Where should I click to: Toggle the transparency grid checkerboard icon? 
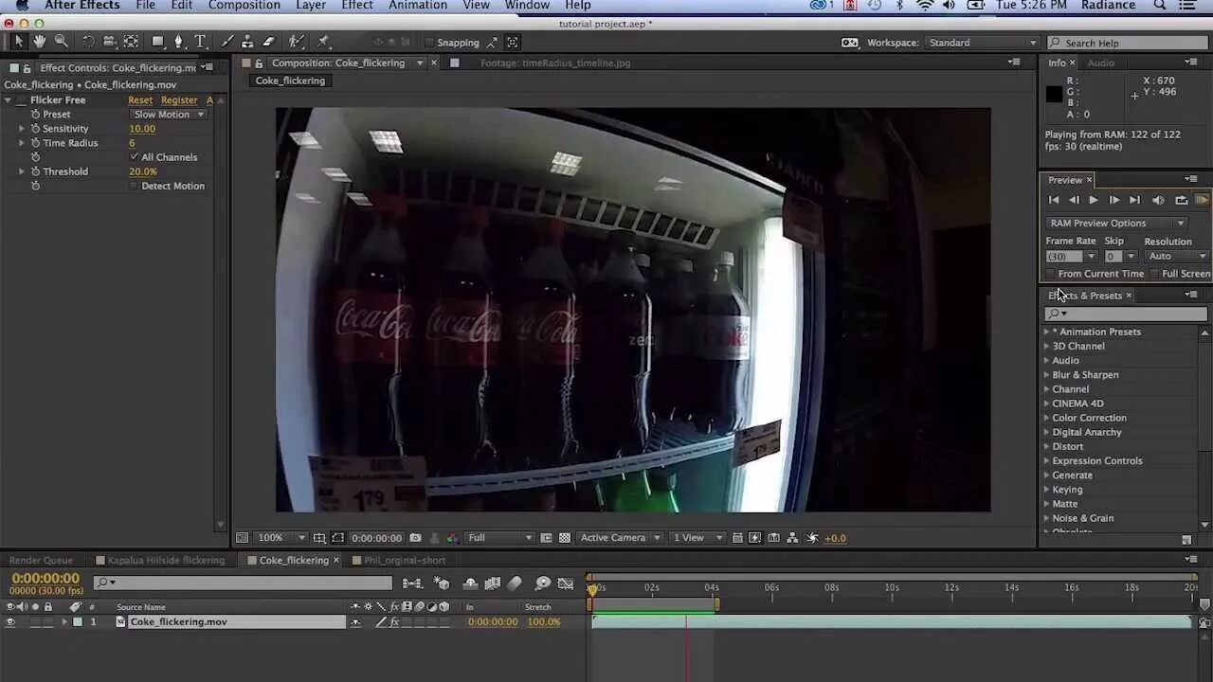(565, 538)
